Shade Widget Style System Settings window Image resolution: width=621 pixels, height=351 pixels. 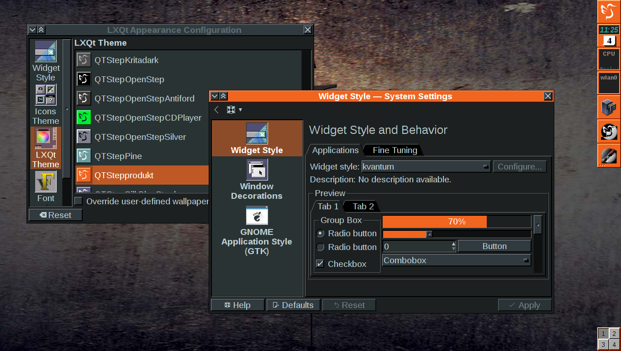tap(223, 96)
